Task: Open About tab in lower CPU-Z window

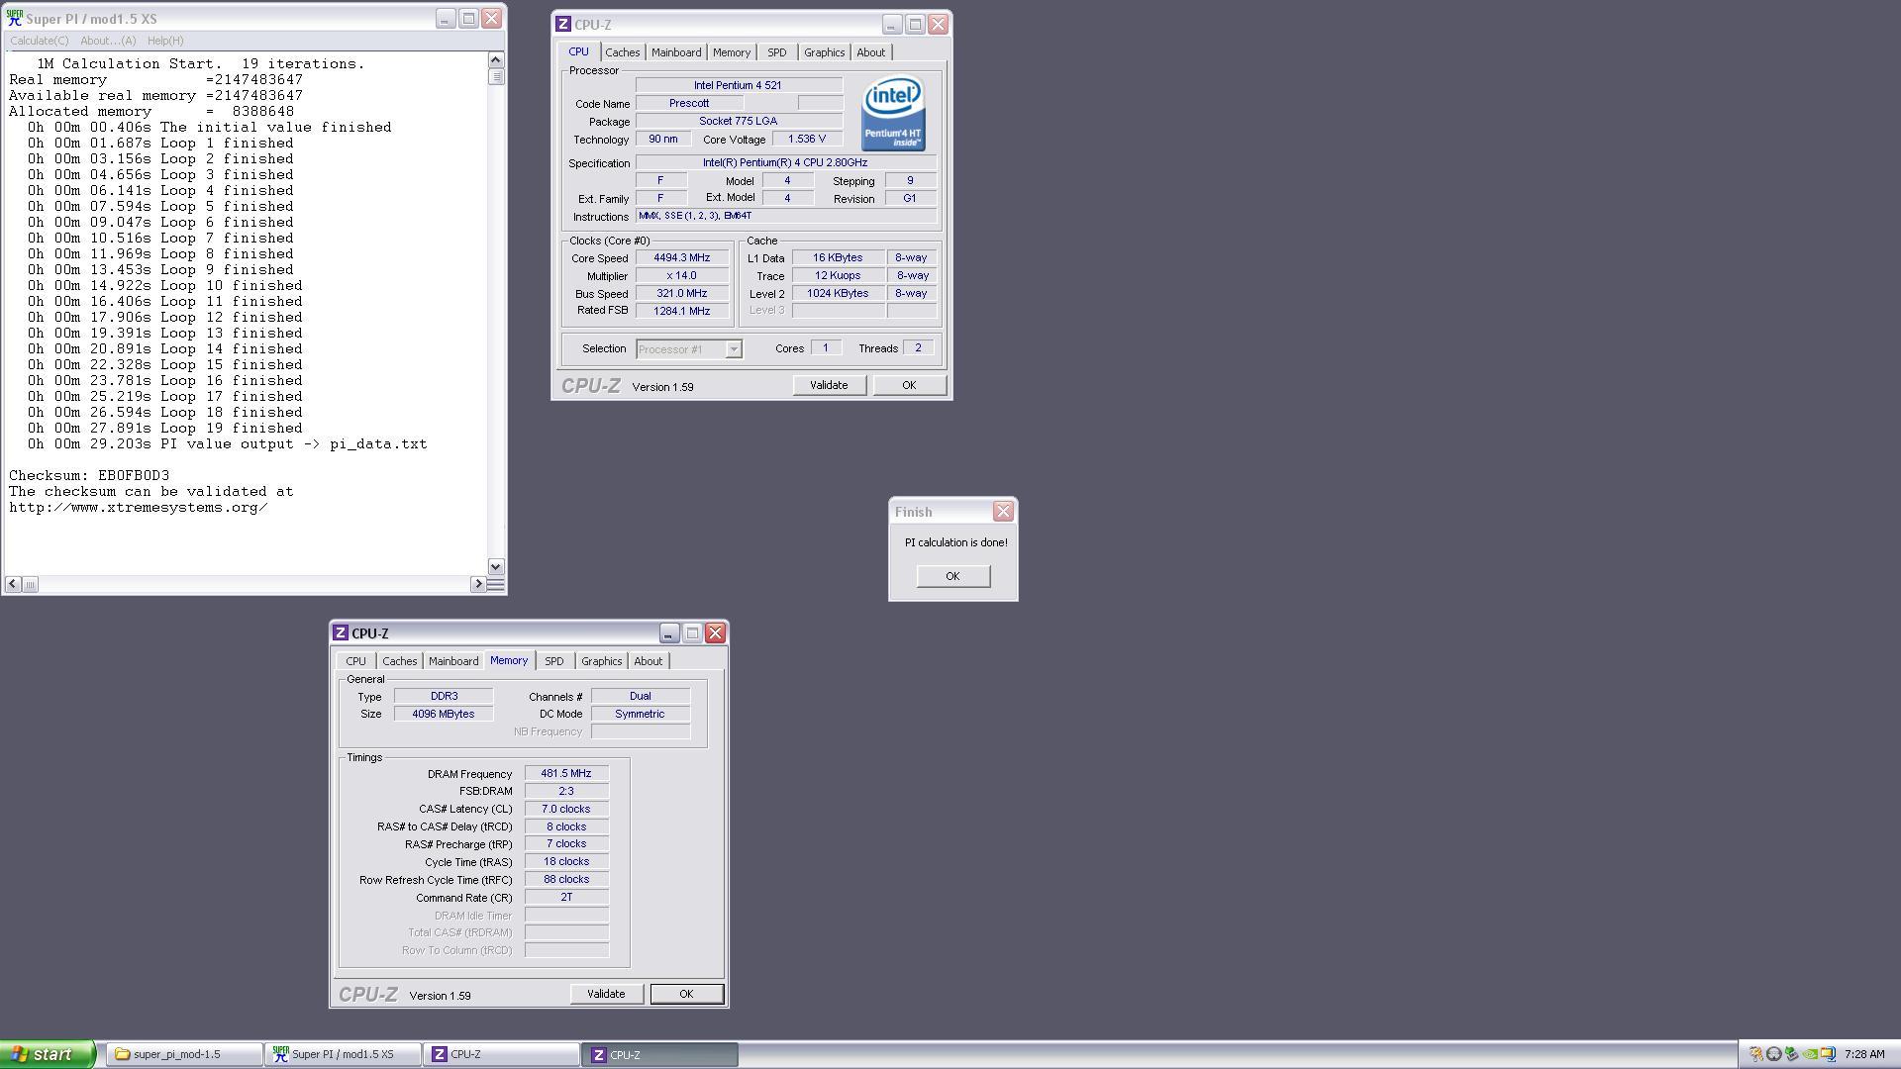Action: pos(649,661)
